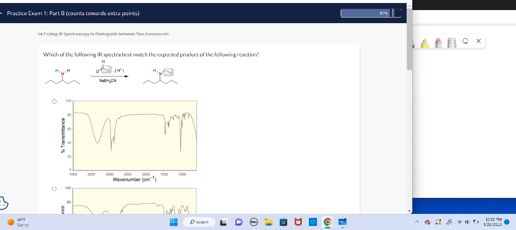Click the teal blob icon on left edge
This screenshot has height=230, width=516.
[x=4, y=204]
